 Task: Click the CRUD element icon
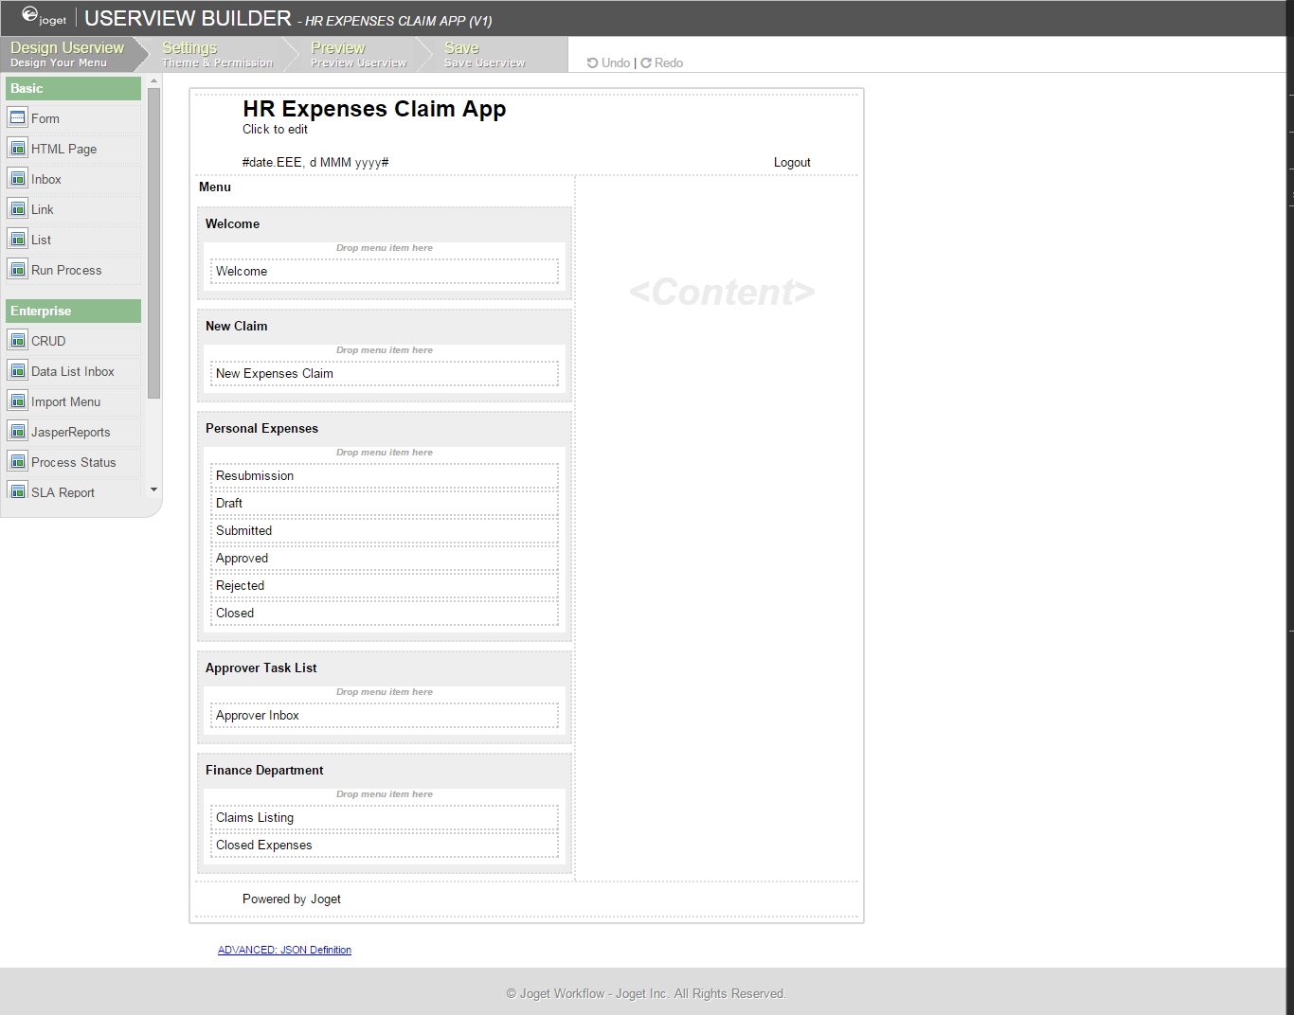[x=17, y=341]
